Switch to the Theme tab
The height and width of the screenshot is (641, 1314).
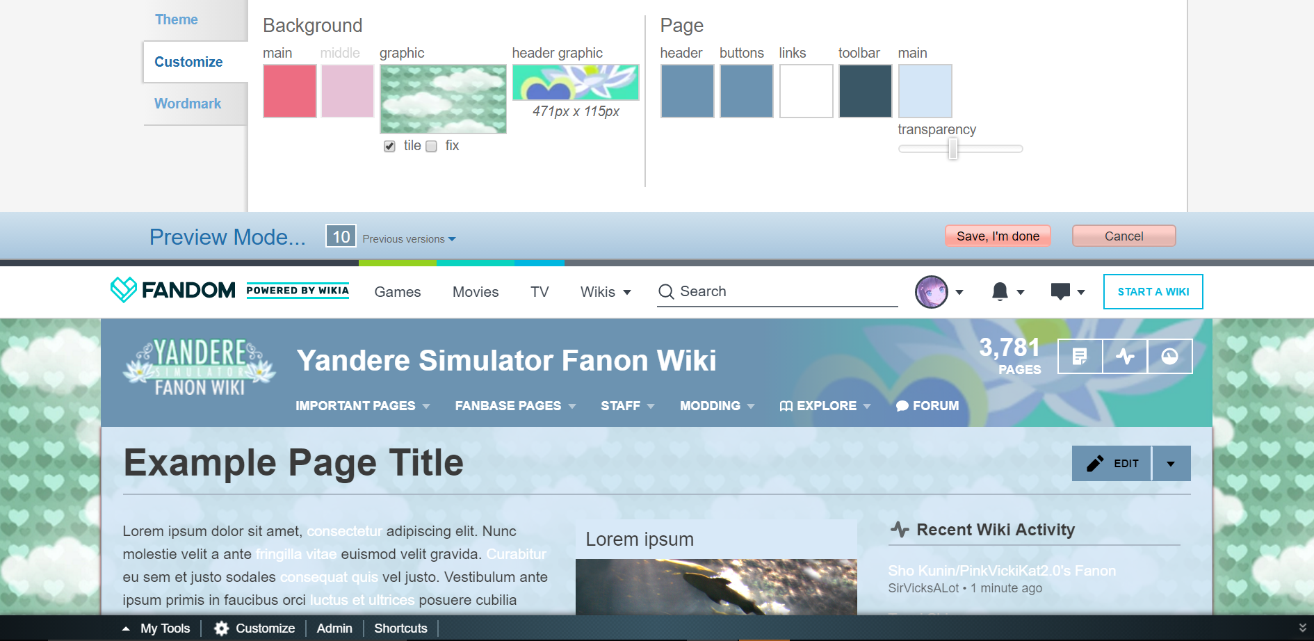pyautogui.click(x=177, y=19)
